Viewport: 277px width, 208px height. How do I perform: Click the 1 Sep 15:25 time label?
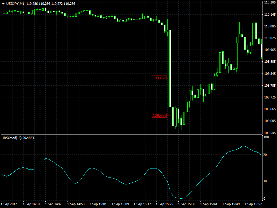164,204
